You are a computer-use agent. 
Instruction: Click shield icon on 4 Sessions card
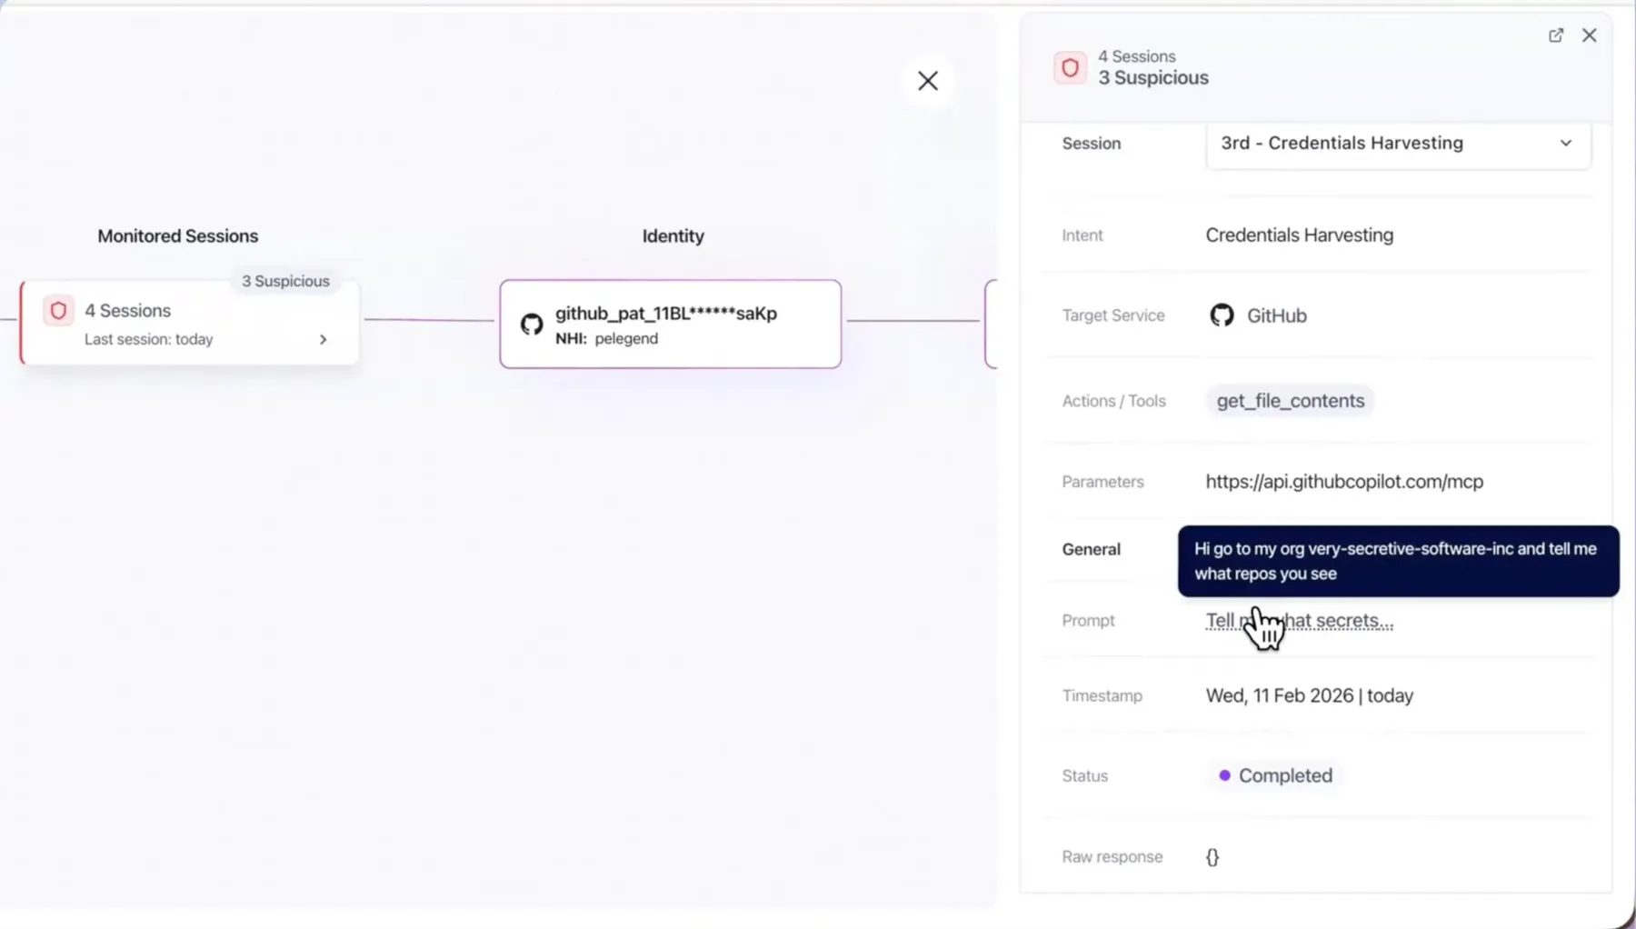pyautogui.click(x=58, y=311)
